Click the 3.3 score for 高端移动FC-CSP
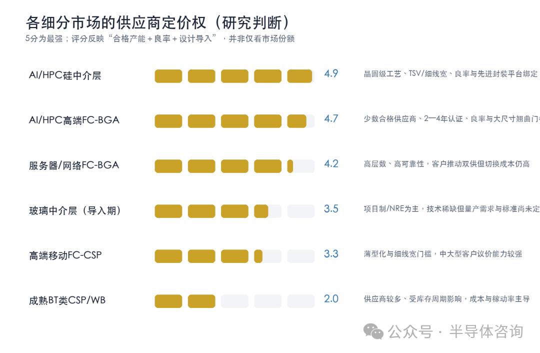The image size is (540, 353). [x=331, y=254]
